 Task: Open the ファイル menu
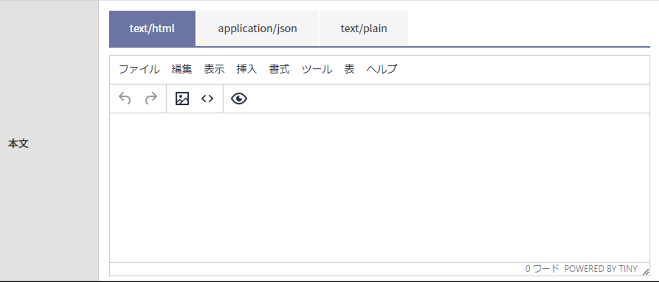(x=139, y=69)
